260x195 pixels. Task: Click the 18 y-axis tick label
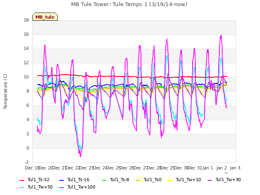click(x=26, y=20)
